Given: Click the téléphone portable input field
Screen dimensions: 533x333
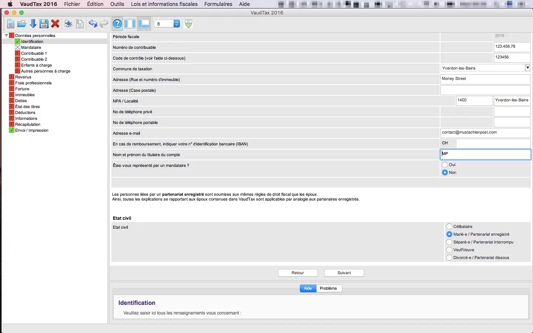Looking at the screenshot, I should click(512, 122).
